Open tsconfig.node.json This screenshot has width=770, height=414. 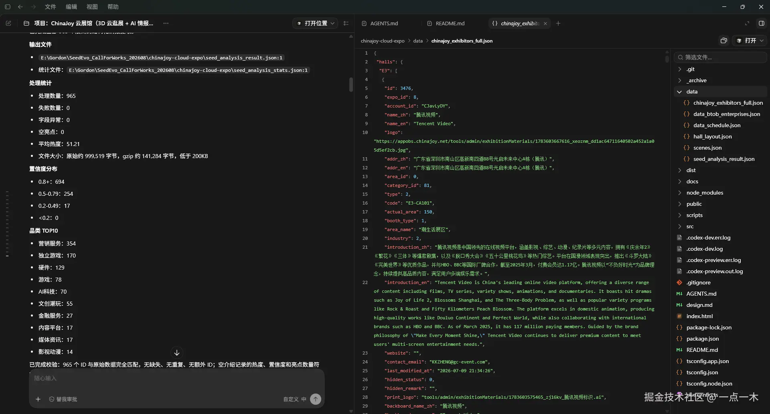pyautogui.click(x=709, y=384)
